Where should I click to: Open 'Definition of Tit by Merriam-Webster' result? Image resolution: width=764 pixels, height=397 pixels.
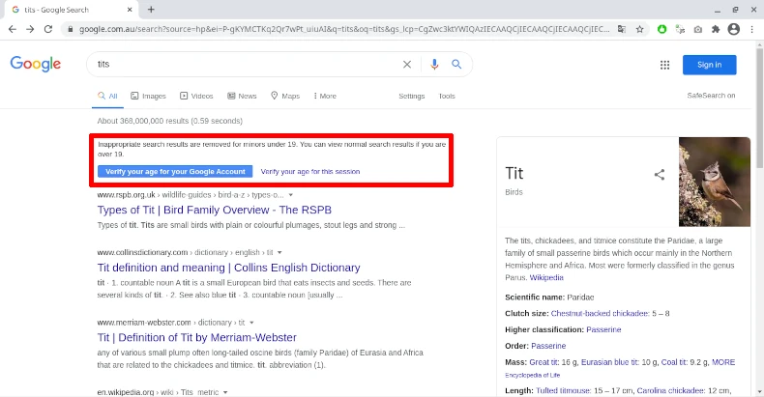coord(197,337)
